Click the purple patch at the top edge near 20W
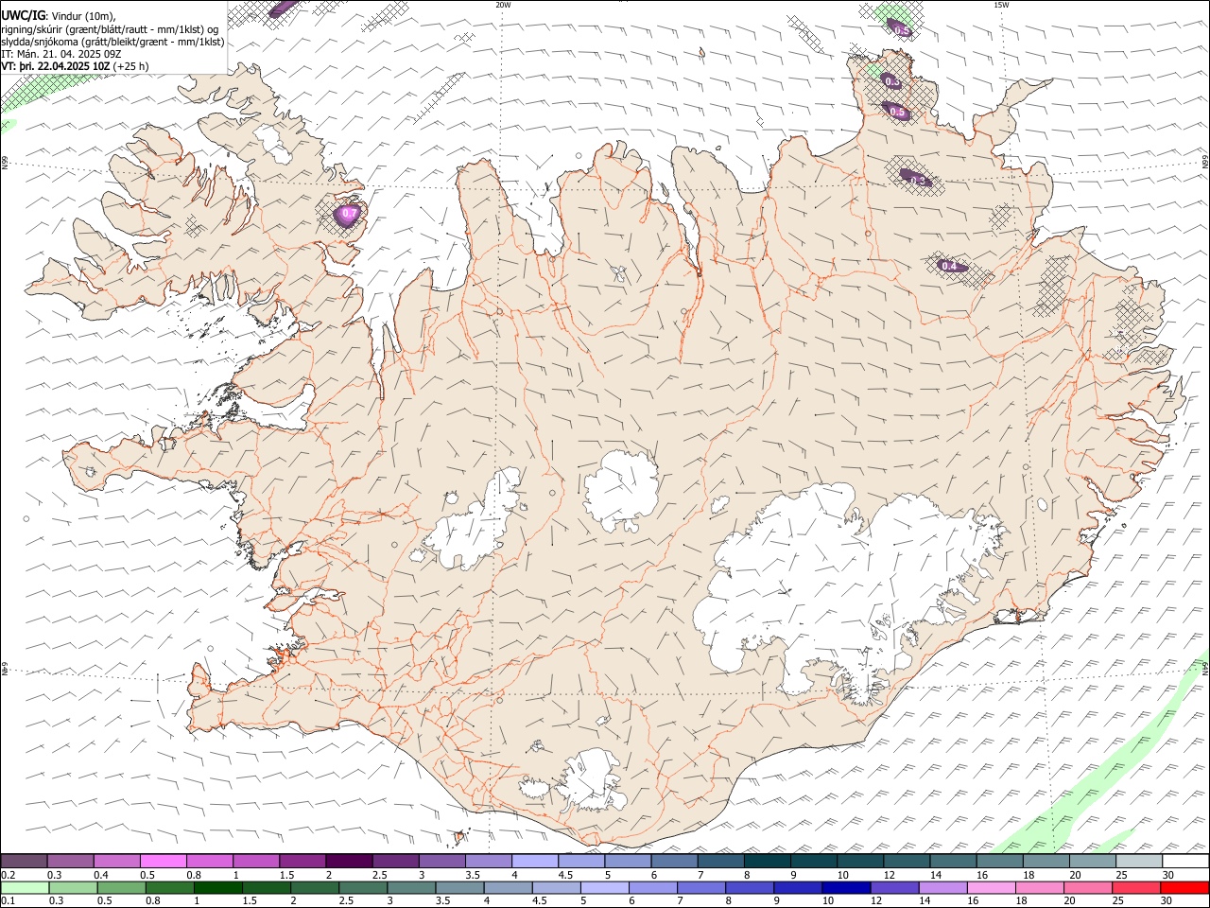1210x908 pixels. click(x=282, y=8)
